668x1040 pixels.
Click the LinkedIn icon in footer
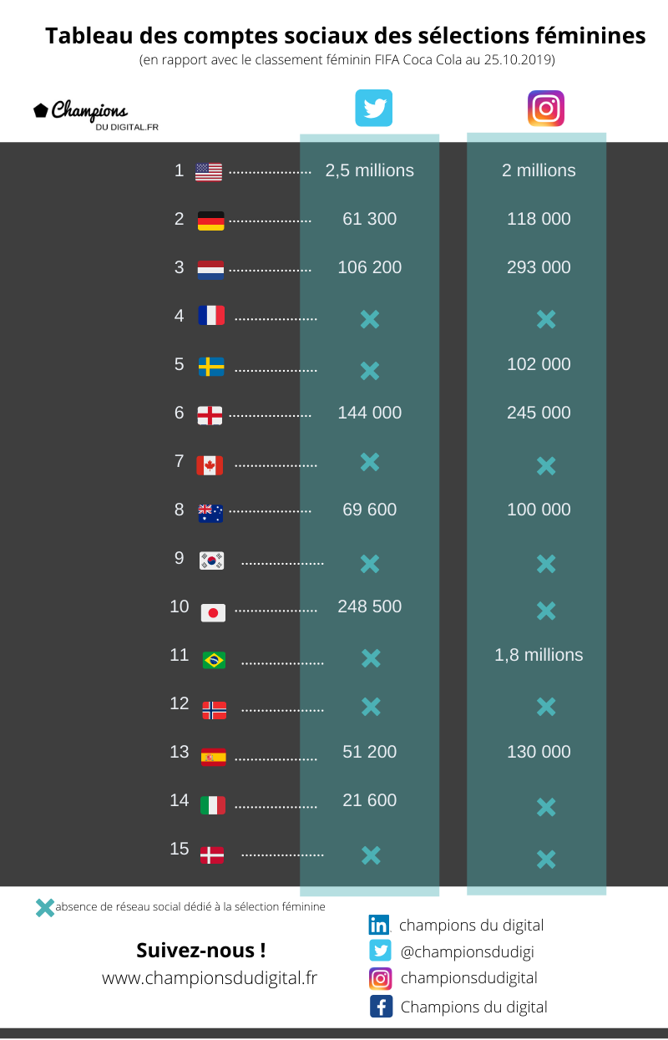tap(379, 925)
